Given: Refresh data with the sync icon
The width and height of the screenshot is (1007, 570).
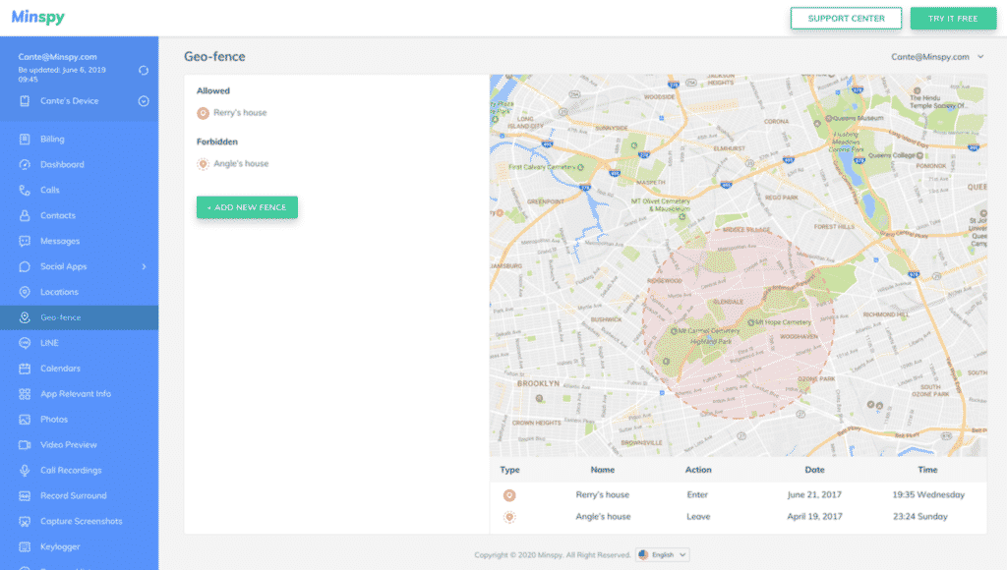Looking at the screenshot, I should [x=144, y=70].
